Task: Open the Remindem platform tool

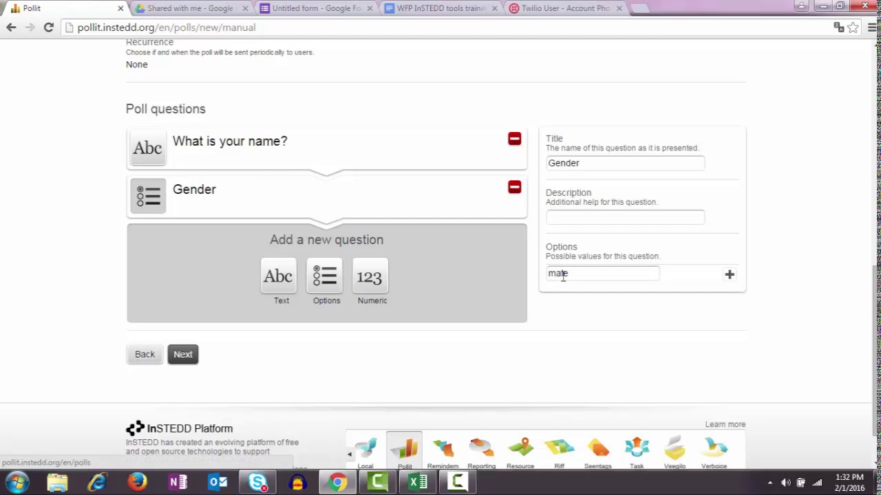Action: click(x=443, y=452)
